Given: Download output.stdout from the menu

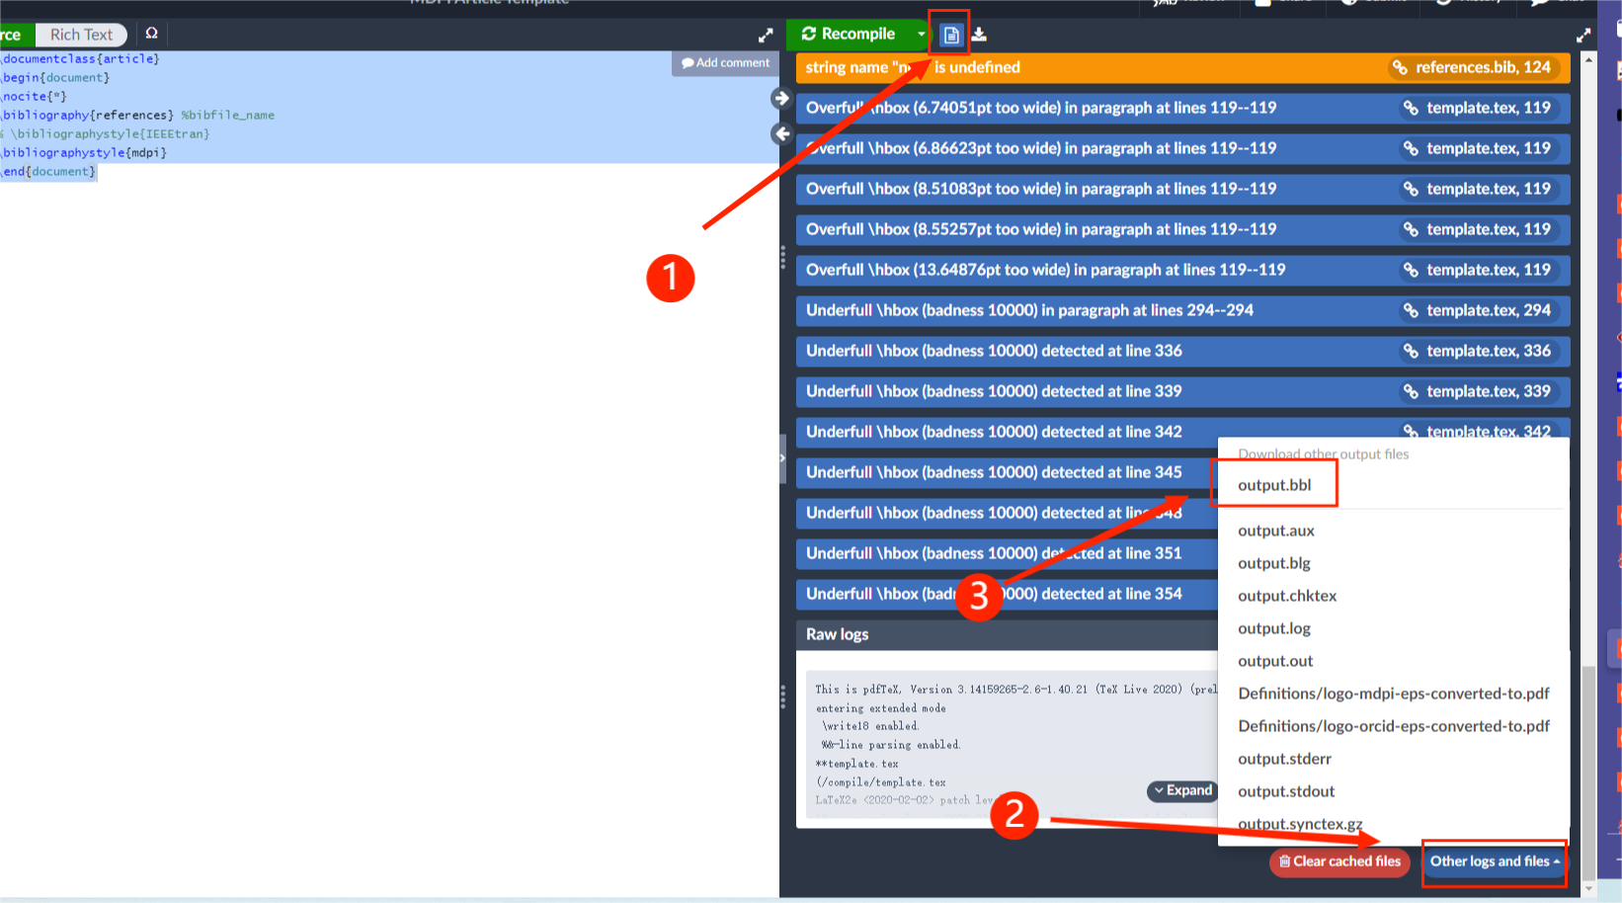Looking at the screenshot, I should 1286,791.
